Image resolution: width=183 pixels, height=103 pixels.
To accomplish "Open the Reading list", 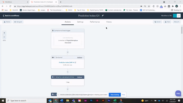I will (176, 10).
